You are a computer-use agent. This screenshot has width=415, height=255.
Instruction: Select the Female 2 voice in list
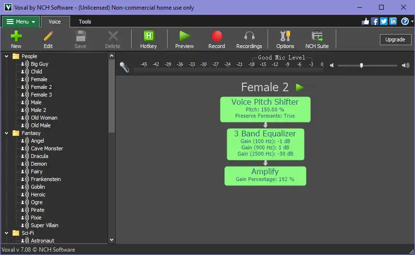coord(41,87)
